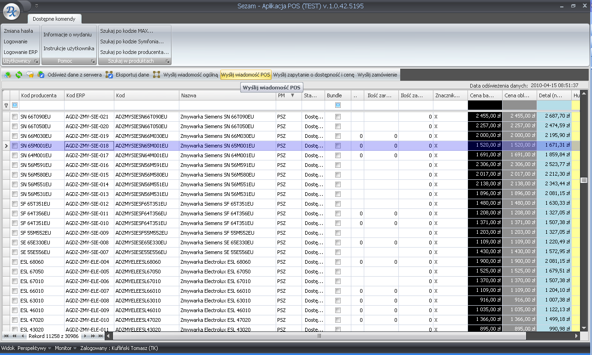Click vertical scrollbar down arrow
Screen dimensions: 592x355
tap(583, 328)
